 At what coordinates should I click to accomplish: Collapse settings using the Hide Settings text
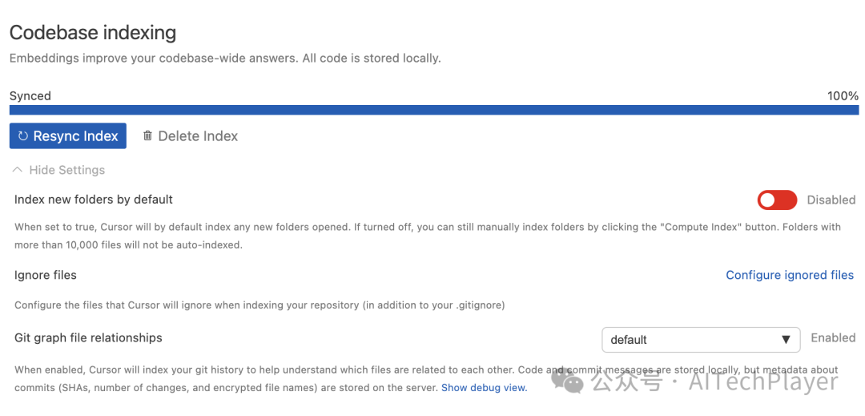67,170
